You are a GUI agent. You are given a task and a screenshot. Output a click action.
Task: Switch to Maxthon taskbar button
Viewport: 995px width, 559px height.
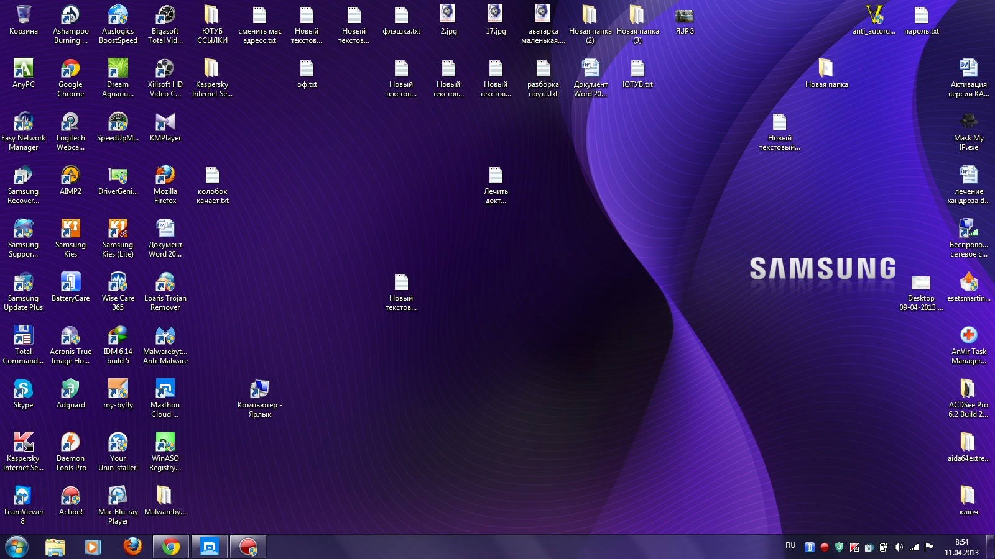coord(210,547)
